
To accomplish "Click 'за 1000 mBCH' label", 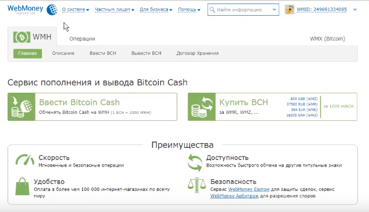I will click(x=338, y=106).
